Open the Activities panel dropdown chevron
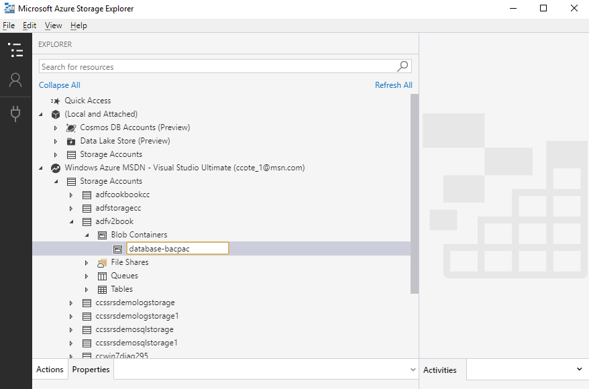The width and height of the screenshot is (589, 389). click(x=579, y=369)
